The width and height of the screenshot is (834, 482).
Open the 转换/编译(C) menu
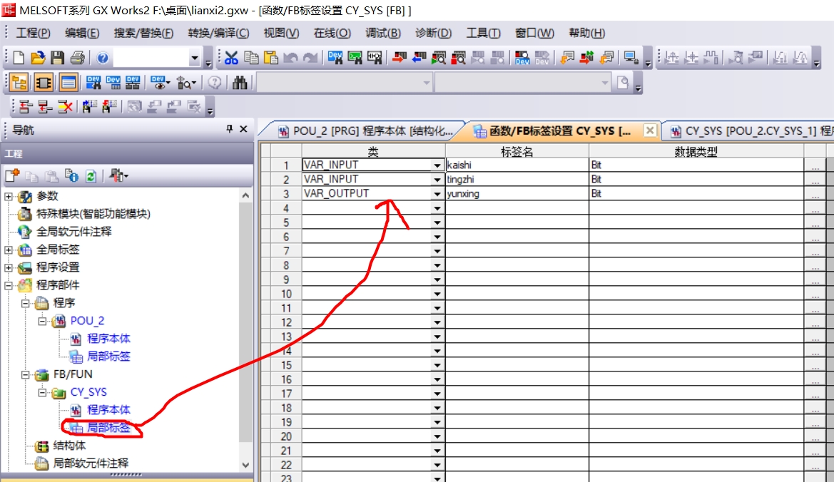[218, 33]
